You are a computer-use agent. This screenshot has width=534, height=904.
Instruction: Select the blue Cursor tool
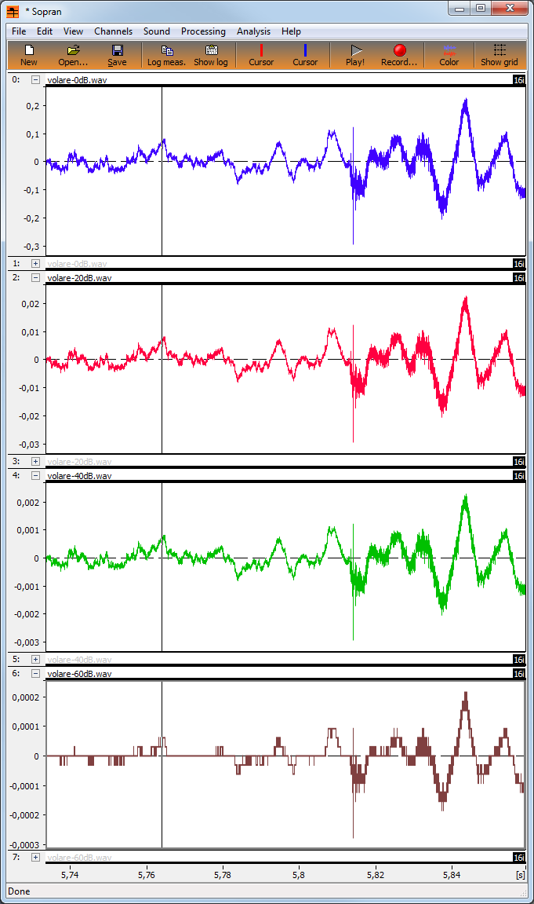click(x=305, y=54)
